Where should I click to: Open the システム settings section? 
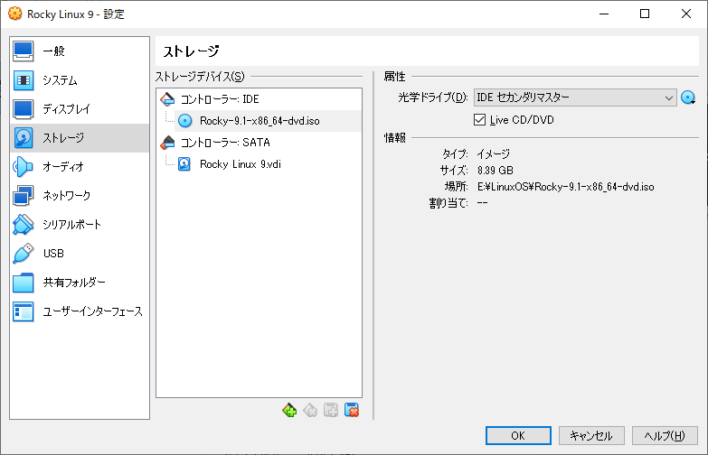tap(59, 80)
